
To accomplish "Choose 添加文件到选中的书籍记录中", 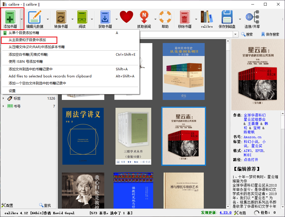I will (x=70, y=69).
